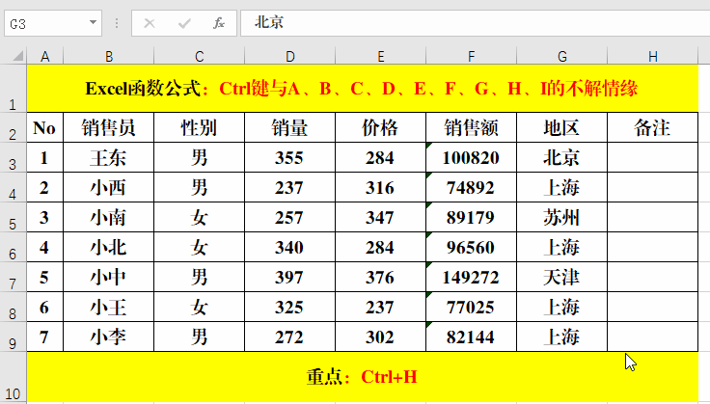The height and width of the screenshot is (404, 710).
Task: Click the No header cell
Action: 44,127
